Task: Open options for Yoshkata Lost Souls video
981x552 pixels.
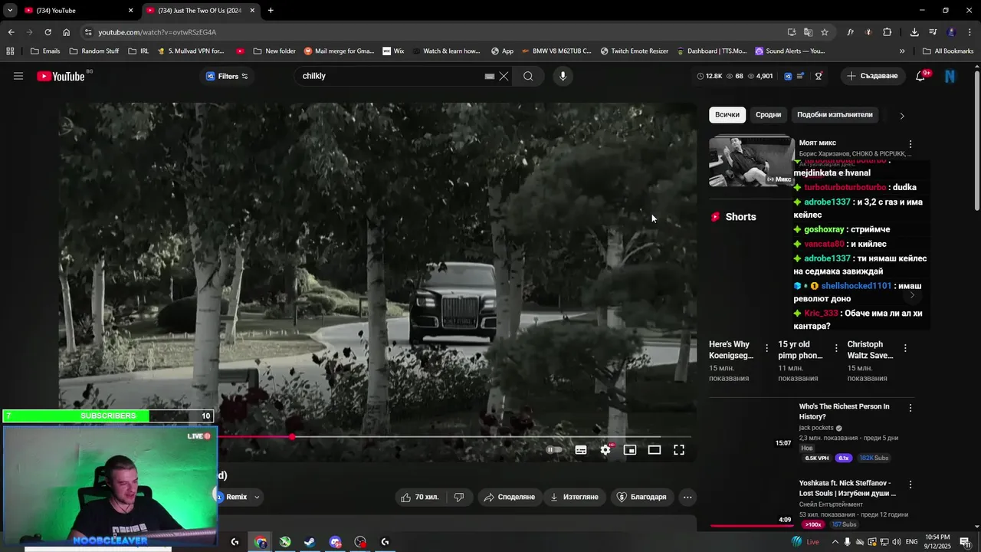Action: coord(910,485)
